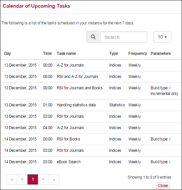The image size is (182, 190).
Task: Go to previous page with < button
Action: [x=22, y=179]
